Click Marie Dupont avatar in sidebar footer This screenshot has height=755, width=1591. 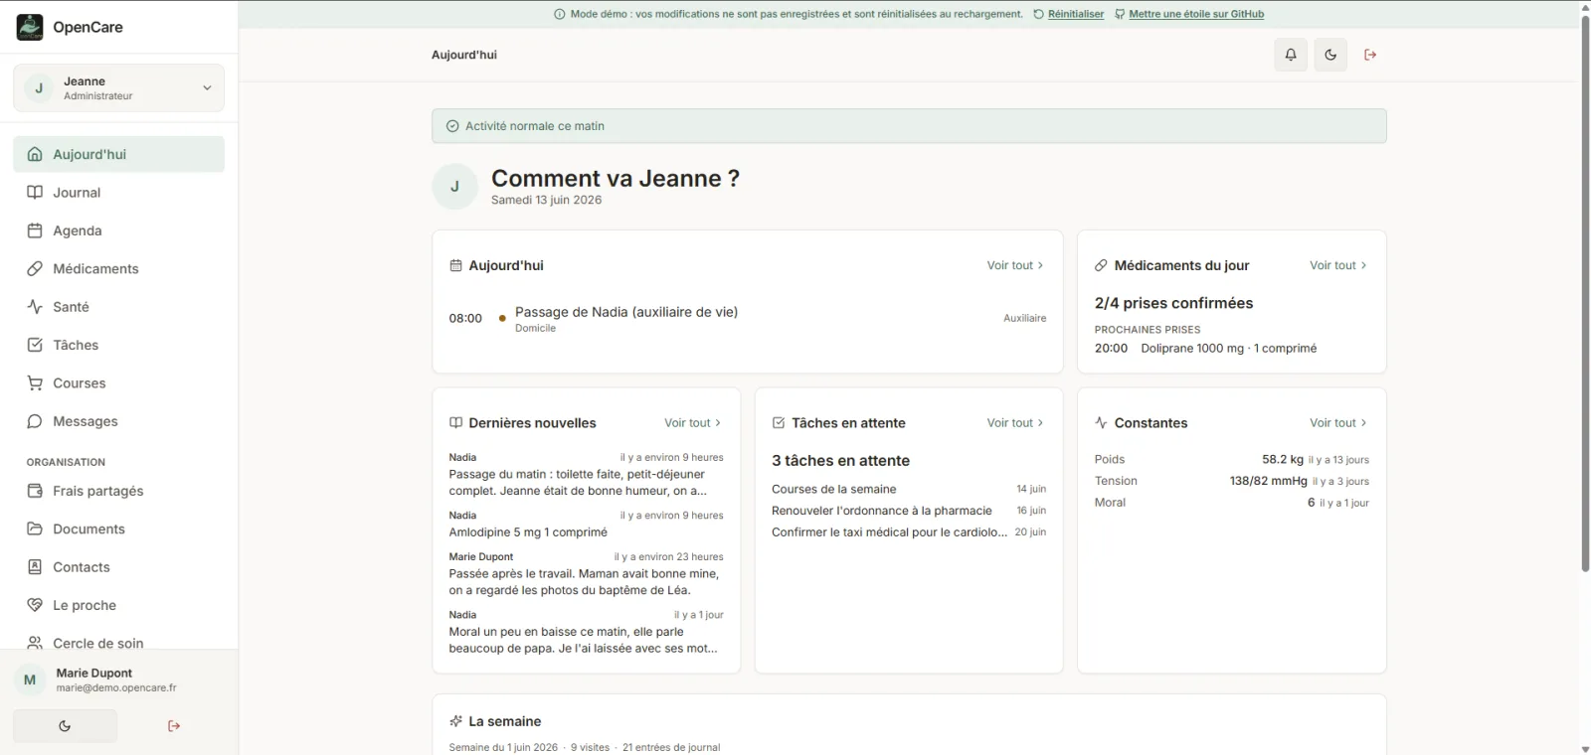[30, 679]
